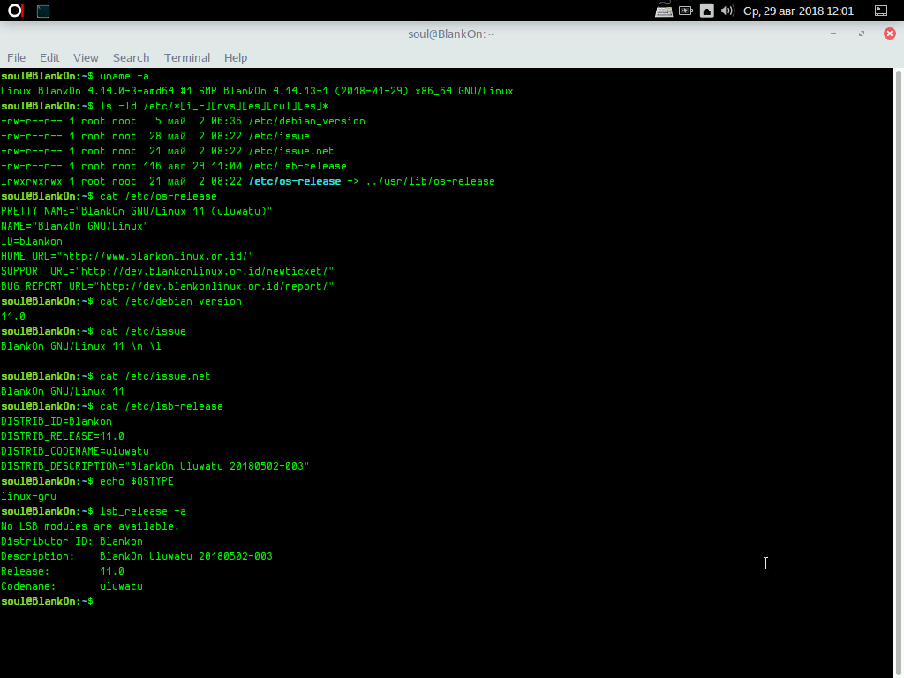Click the /etc/lsb-release entry in ls listing

[x=298, y=166]
